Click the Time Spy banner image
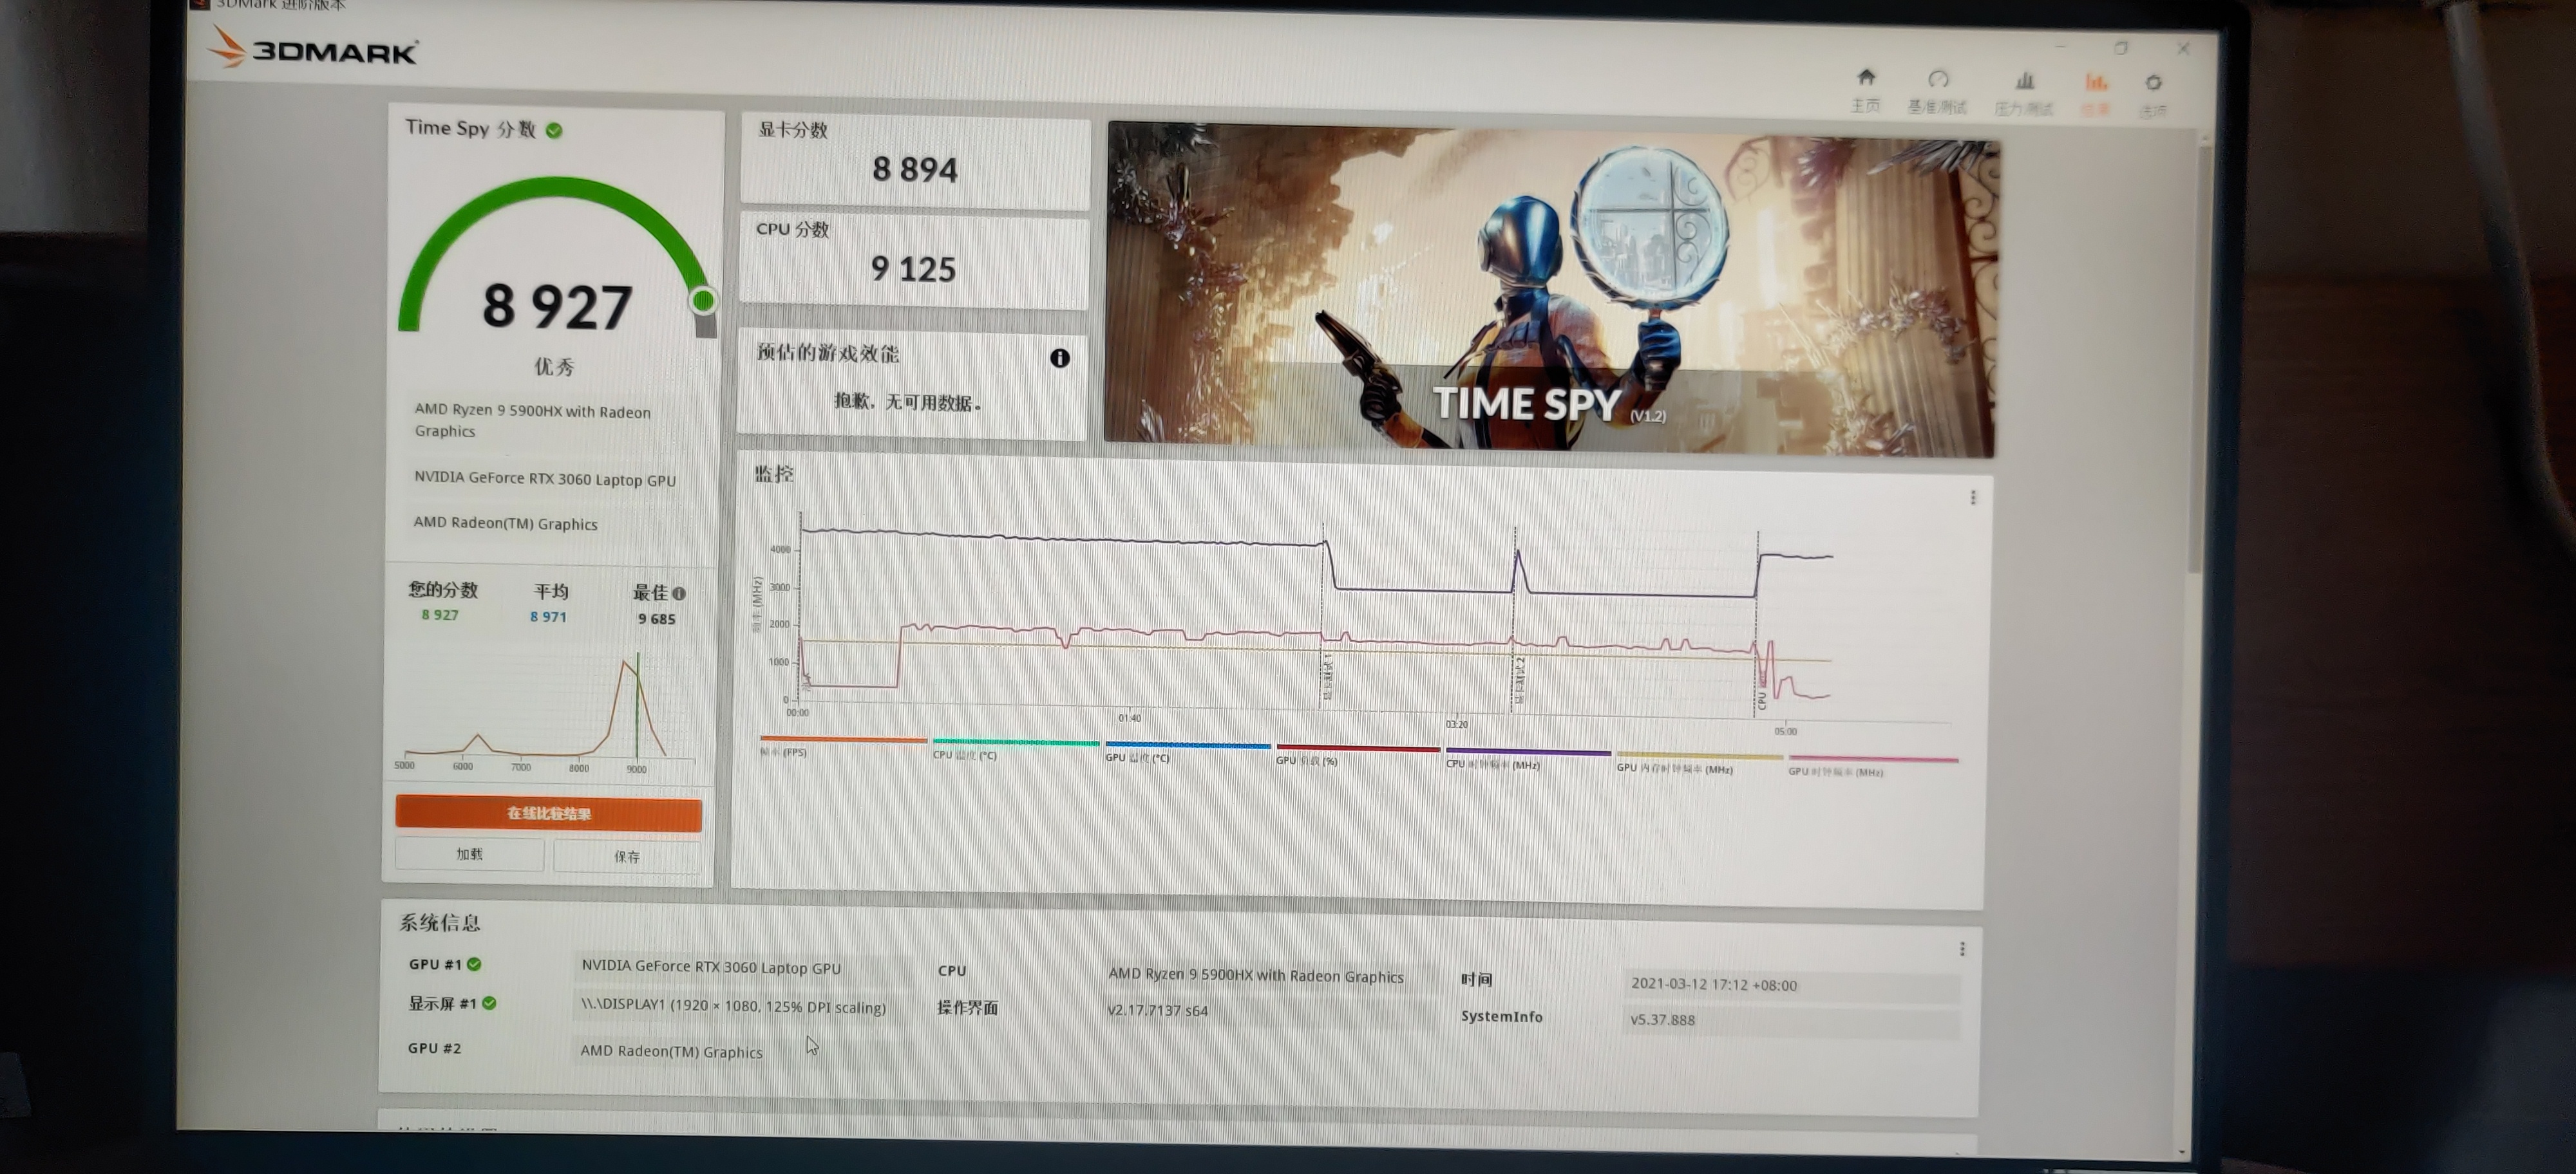 [1551, 290]
